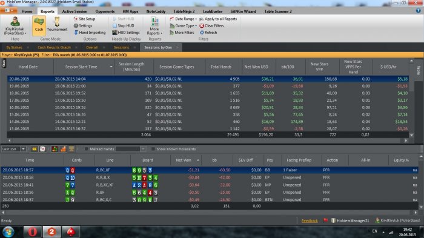The height and width of the screenshot is (238, 424).
Task: Click HoldemManager21 database in status bar
Action: [350, 220]
